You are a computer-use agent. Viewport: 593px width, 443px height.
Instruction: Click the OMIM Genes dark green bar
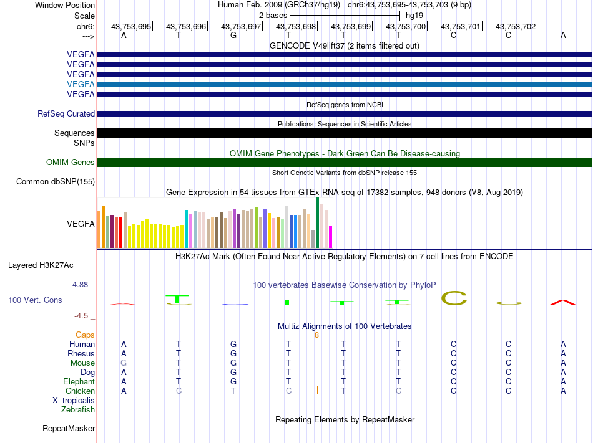coord(345,162)
